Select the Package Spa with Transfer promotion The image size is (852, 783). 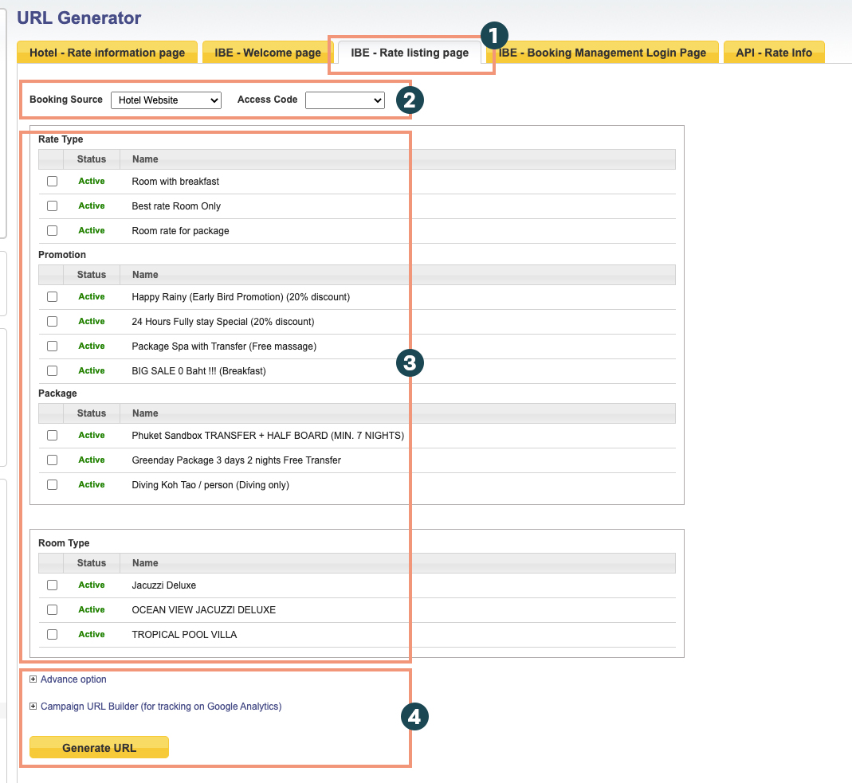click(x=52, y=346)
